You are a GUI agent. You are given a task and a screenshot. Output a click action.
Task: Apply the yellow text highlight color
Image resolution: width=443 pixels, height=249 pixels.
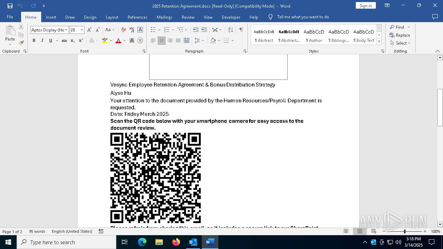tap(105, 40)
